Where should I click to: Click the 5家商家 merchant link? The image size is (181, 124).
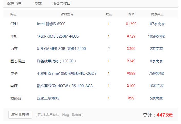[x=156, y=98]
